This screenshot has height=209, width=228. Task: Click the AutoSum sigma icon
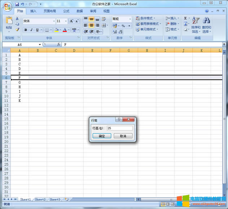click(x=185, y=18)
